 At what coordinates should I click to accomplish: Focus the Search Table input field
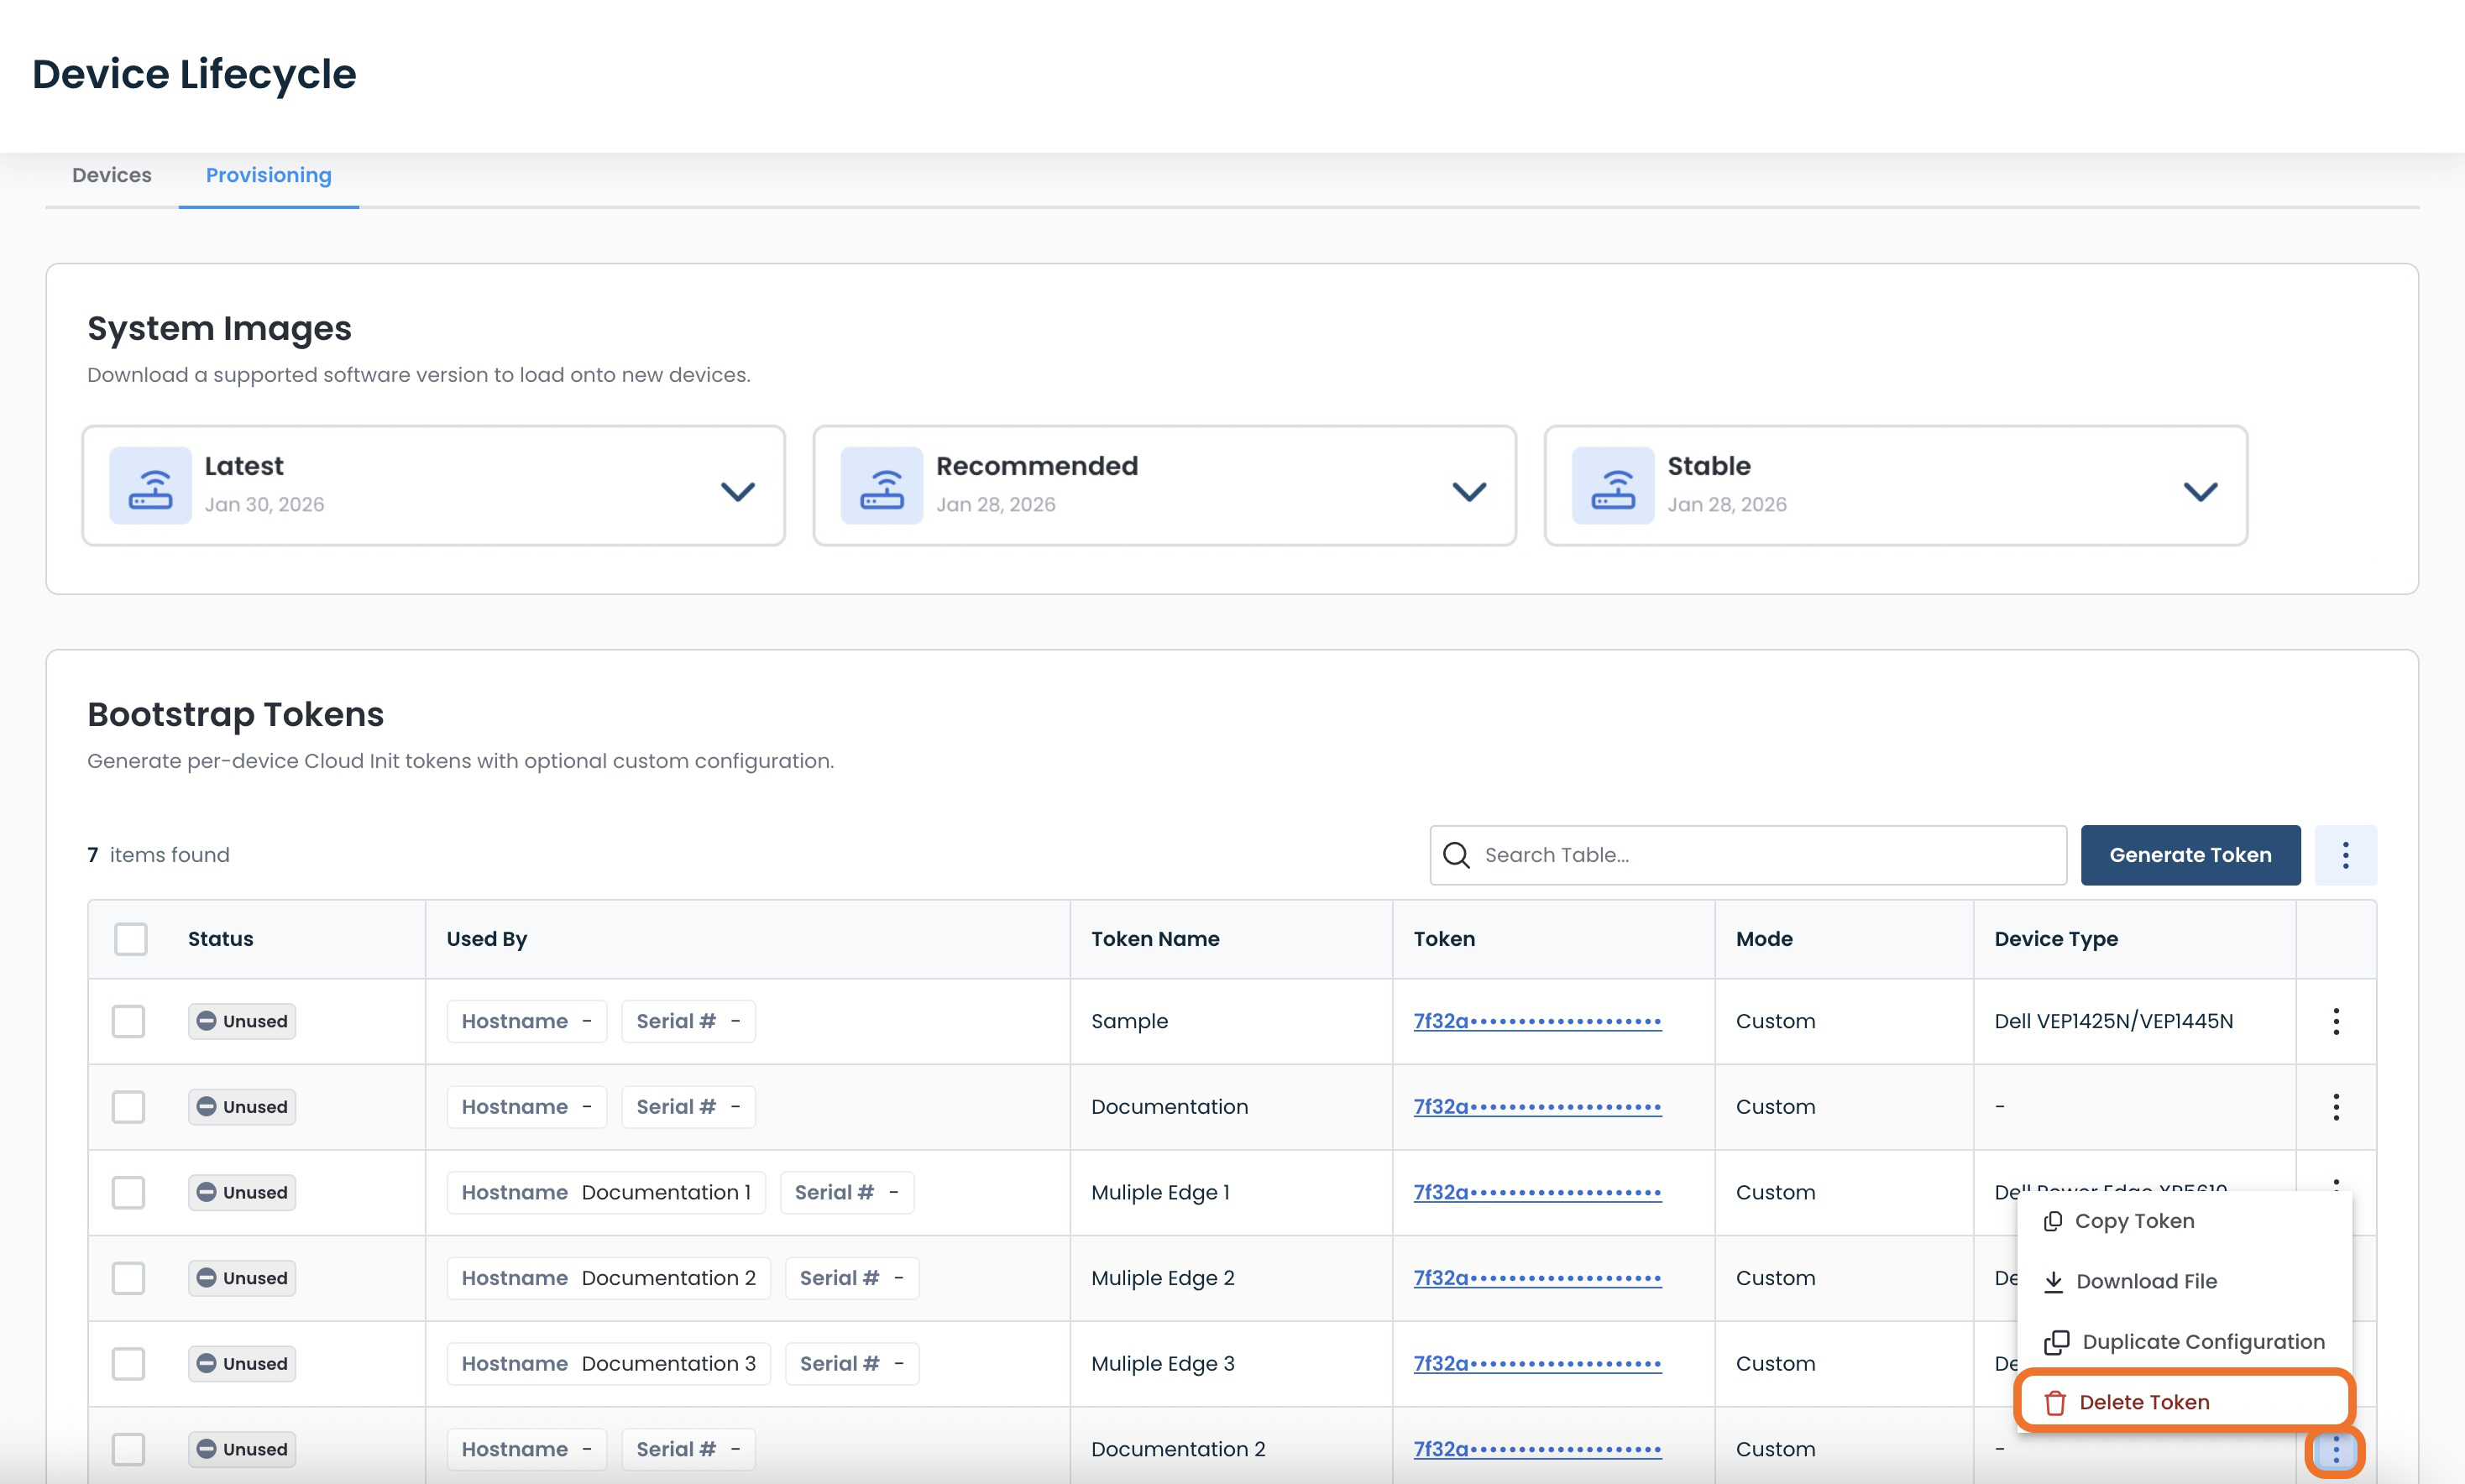(x=1747, y=855)
